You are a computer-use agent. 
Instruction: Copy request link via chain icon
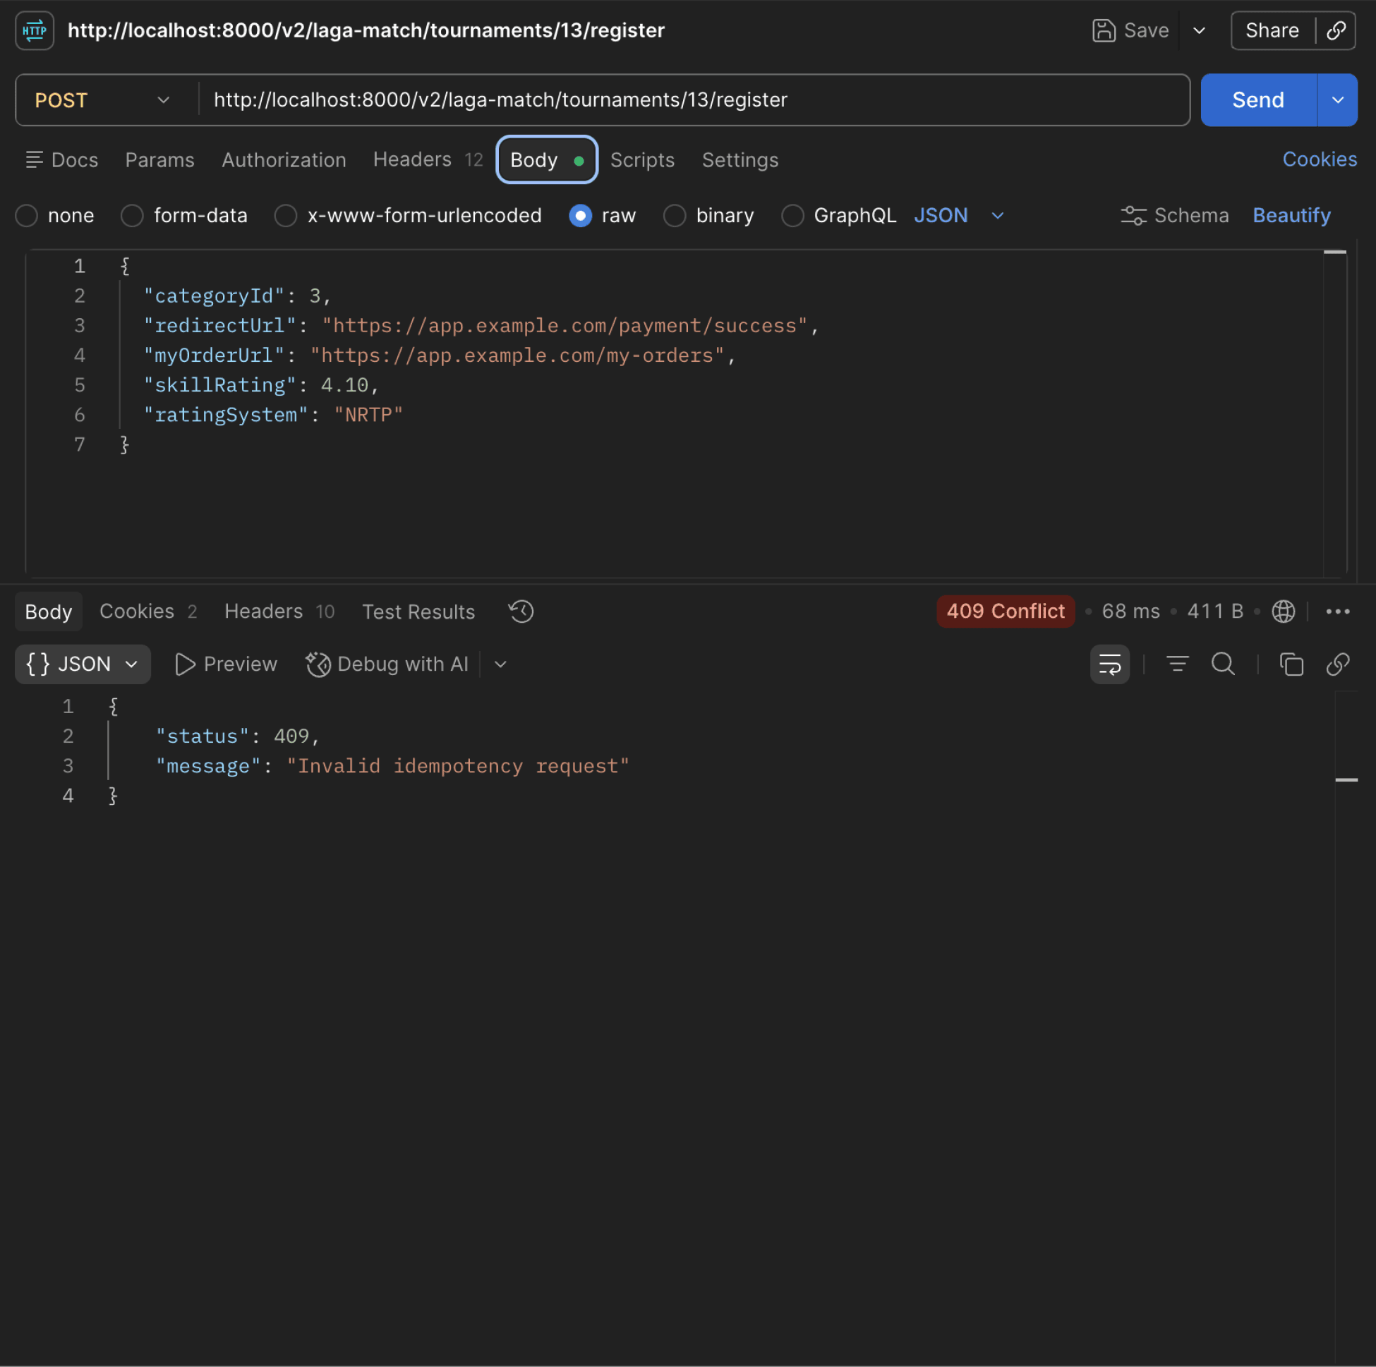1335,30
